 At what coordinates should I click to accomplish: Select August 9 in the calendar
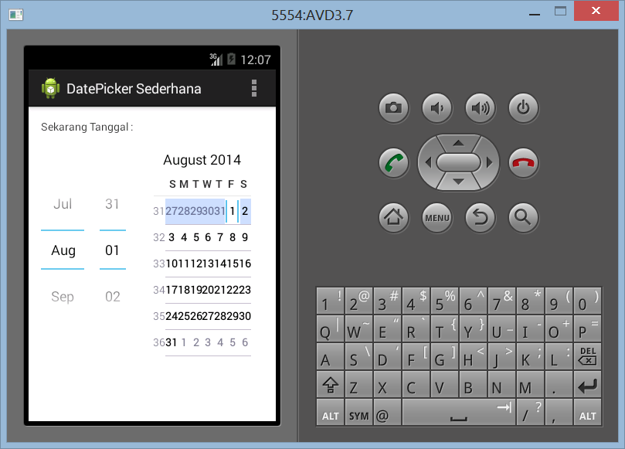click(x=245, y=237)
